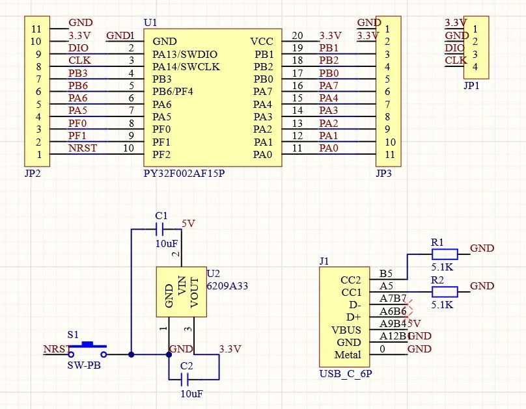Select the VBUS pin name on J1
Screen dimensions: 526x409
[346, 330]
